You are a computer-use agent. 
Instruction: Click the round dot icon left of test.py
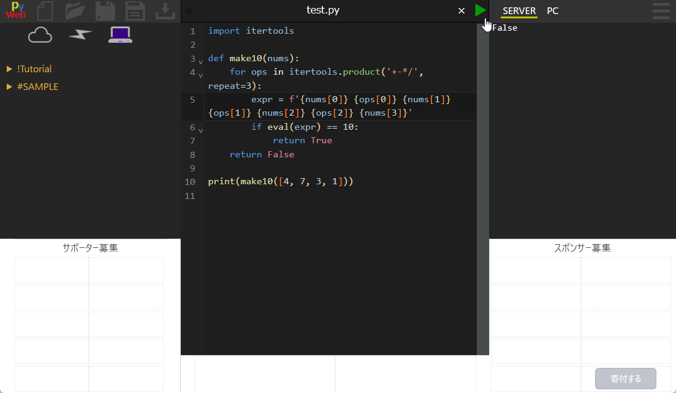point(190,11)
